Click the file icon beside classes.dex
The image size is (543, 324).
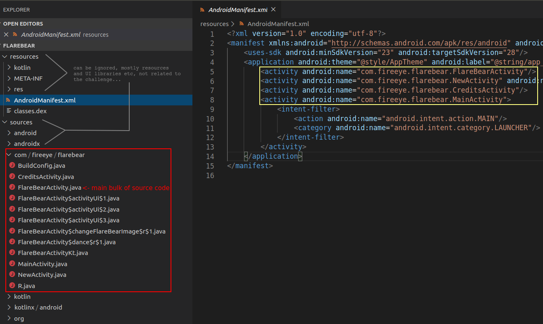[x=9, y=111]
